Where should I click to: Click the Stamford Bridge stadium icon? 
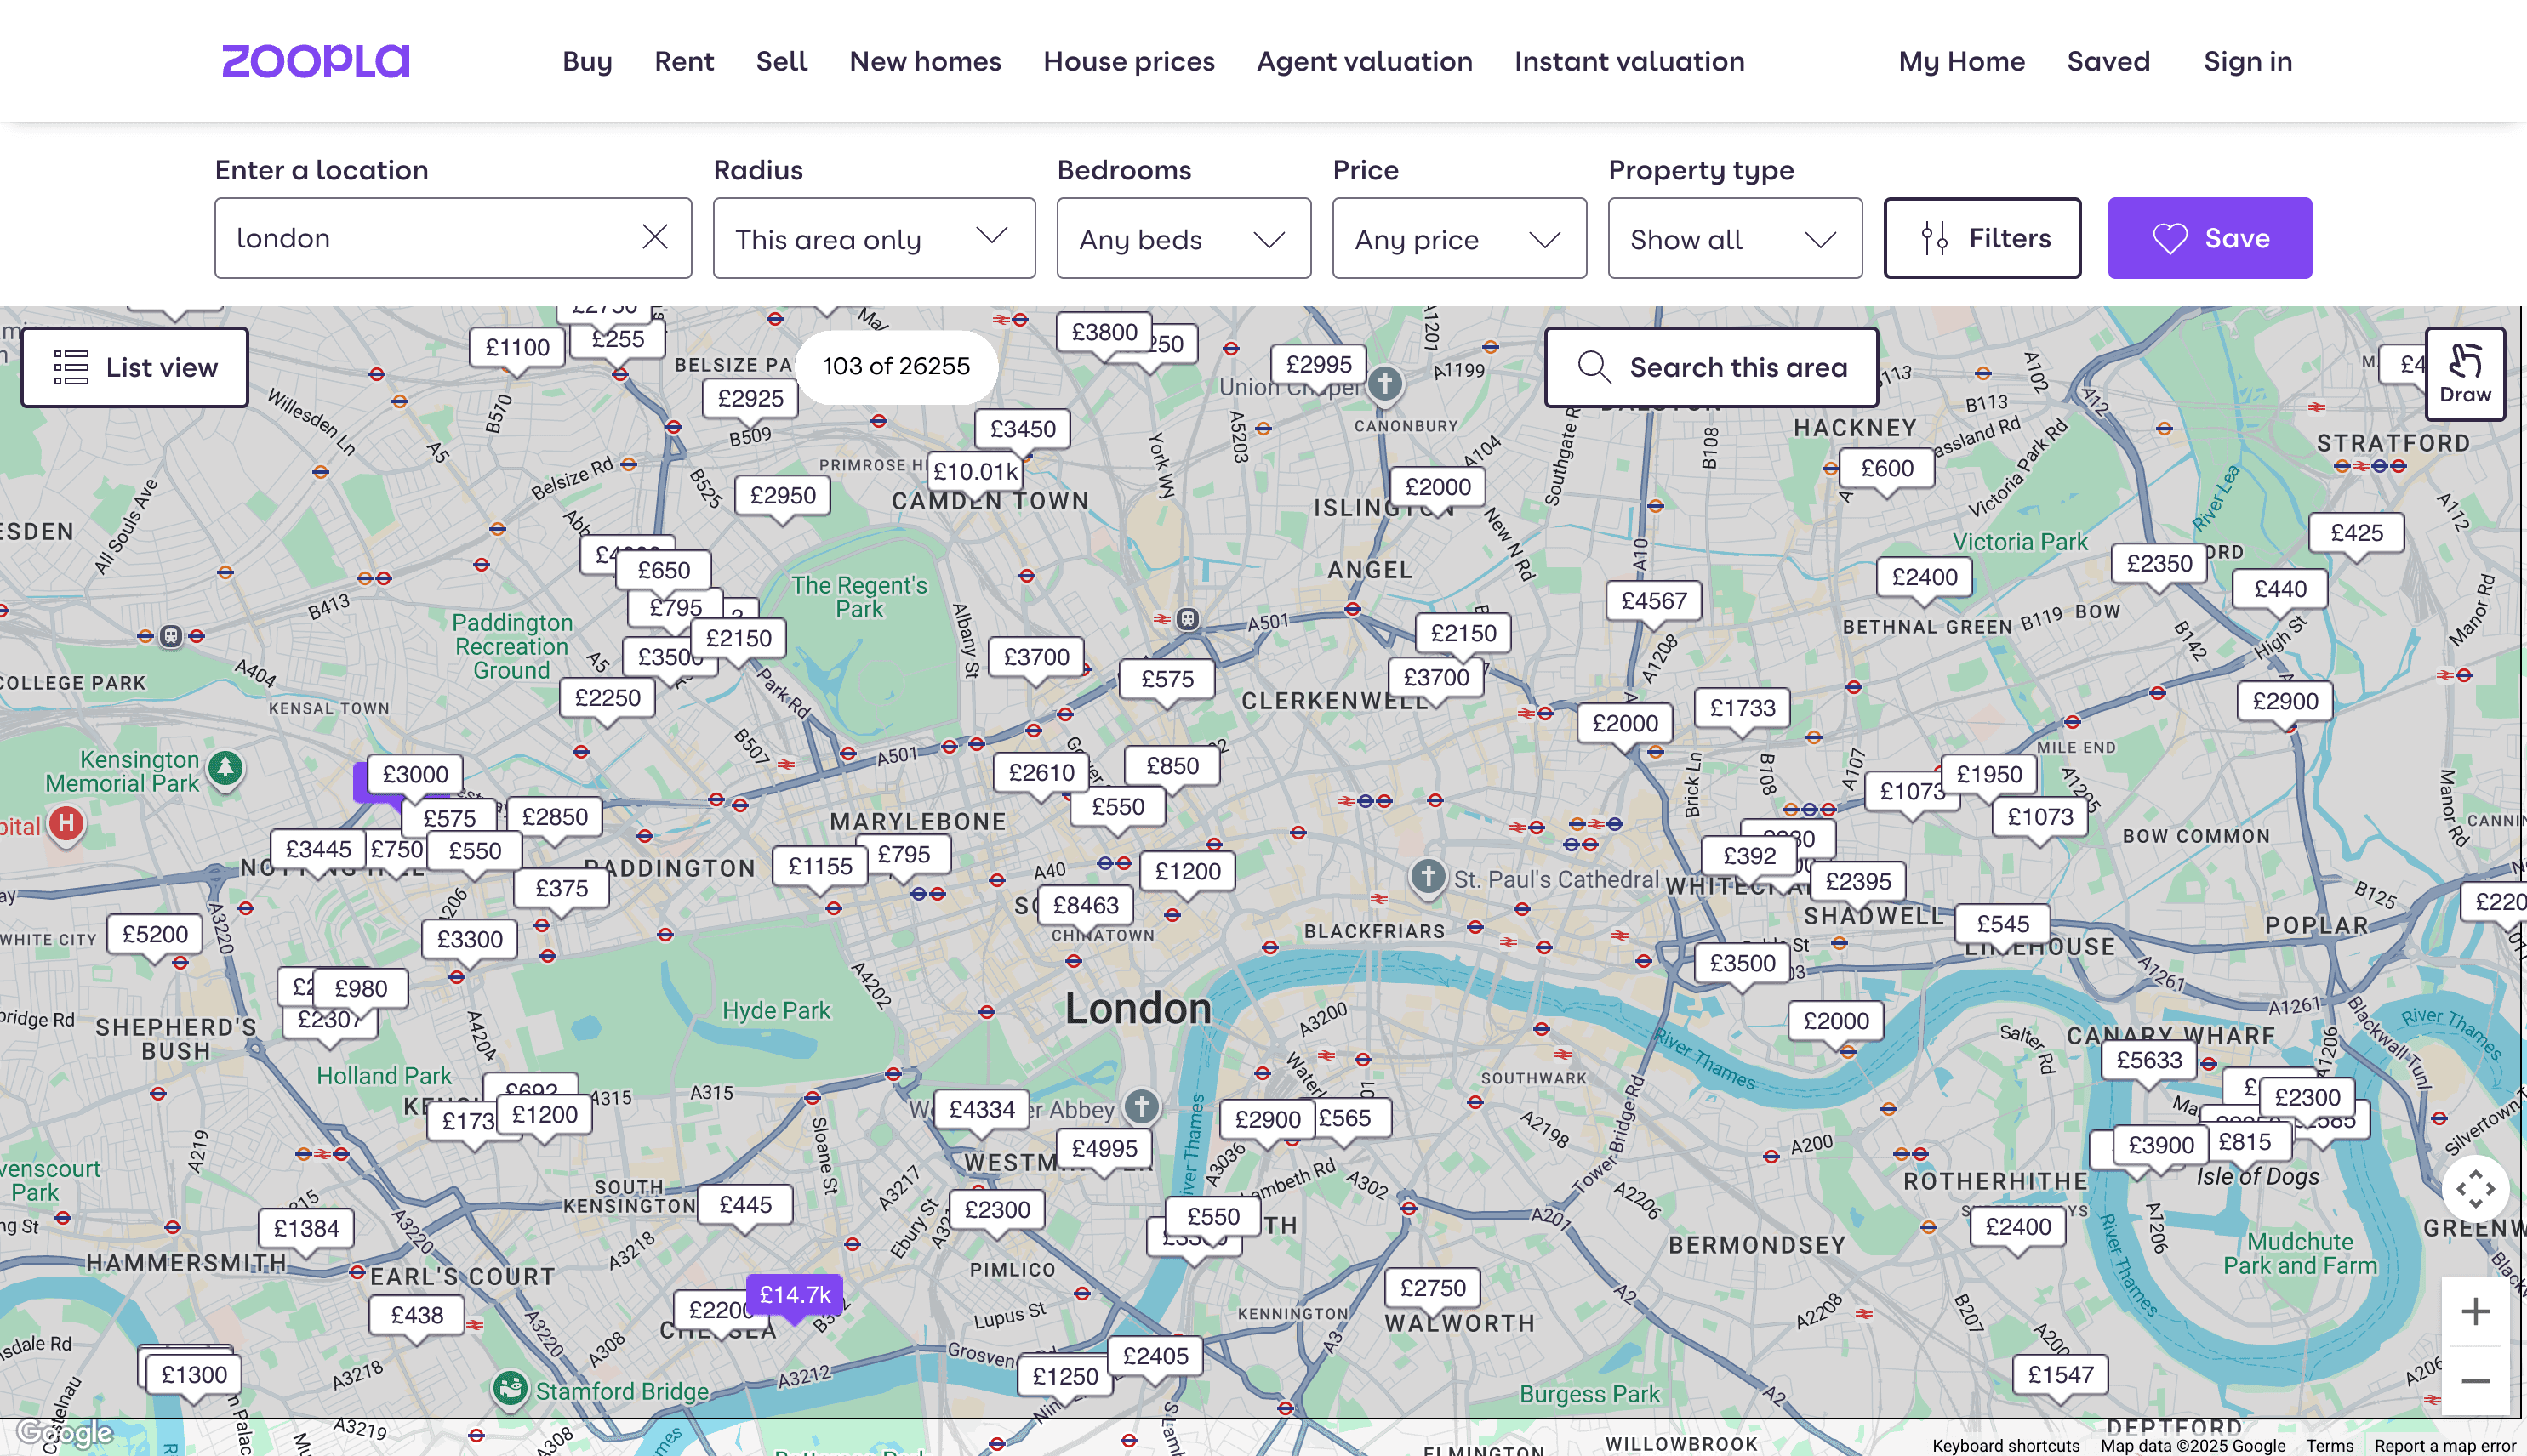coord(511,1388)
